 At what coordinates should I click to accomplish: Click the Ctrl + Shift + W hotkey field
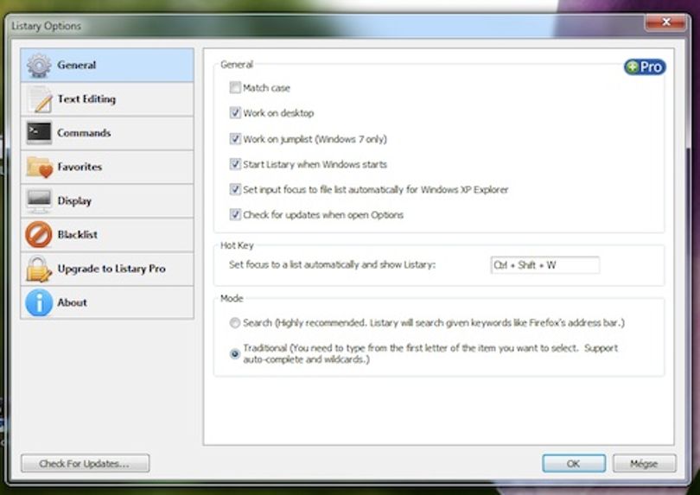544,265
